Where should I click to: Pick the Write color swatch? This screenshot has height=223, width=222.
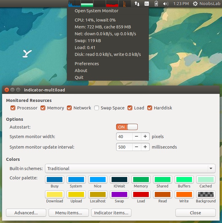tap(184, 194)
